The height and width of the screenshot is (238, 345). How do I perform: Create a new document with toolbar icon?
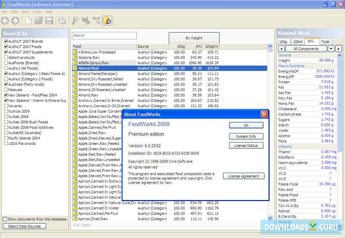[x=28, y=21]
